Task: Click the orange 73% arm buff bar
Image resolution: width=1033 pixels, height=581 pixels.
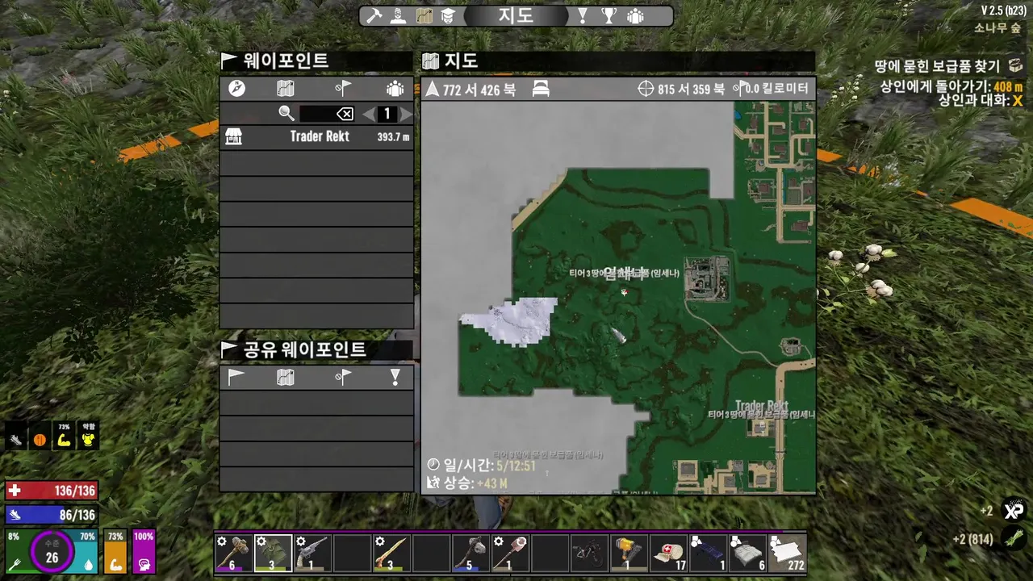Action: (x=115, y=551)
